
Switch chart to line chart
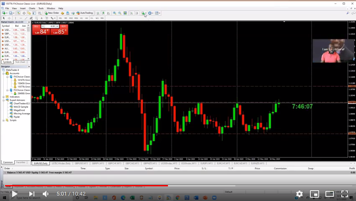[x=108, y=13]
